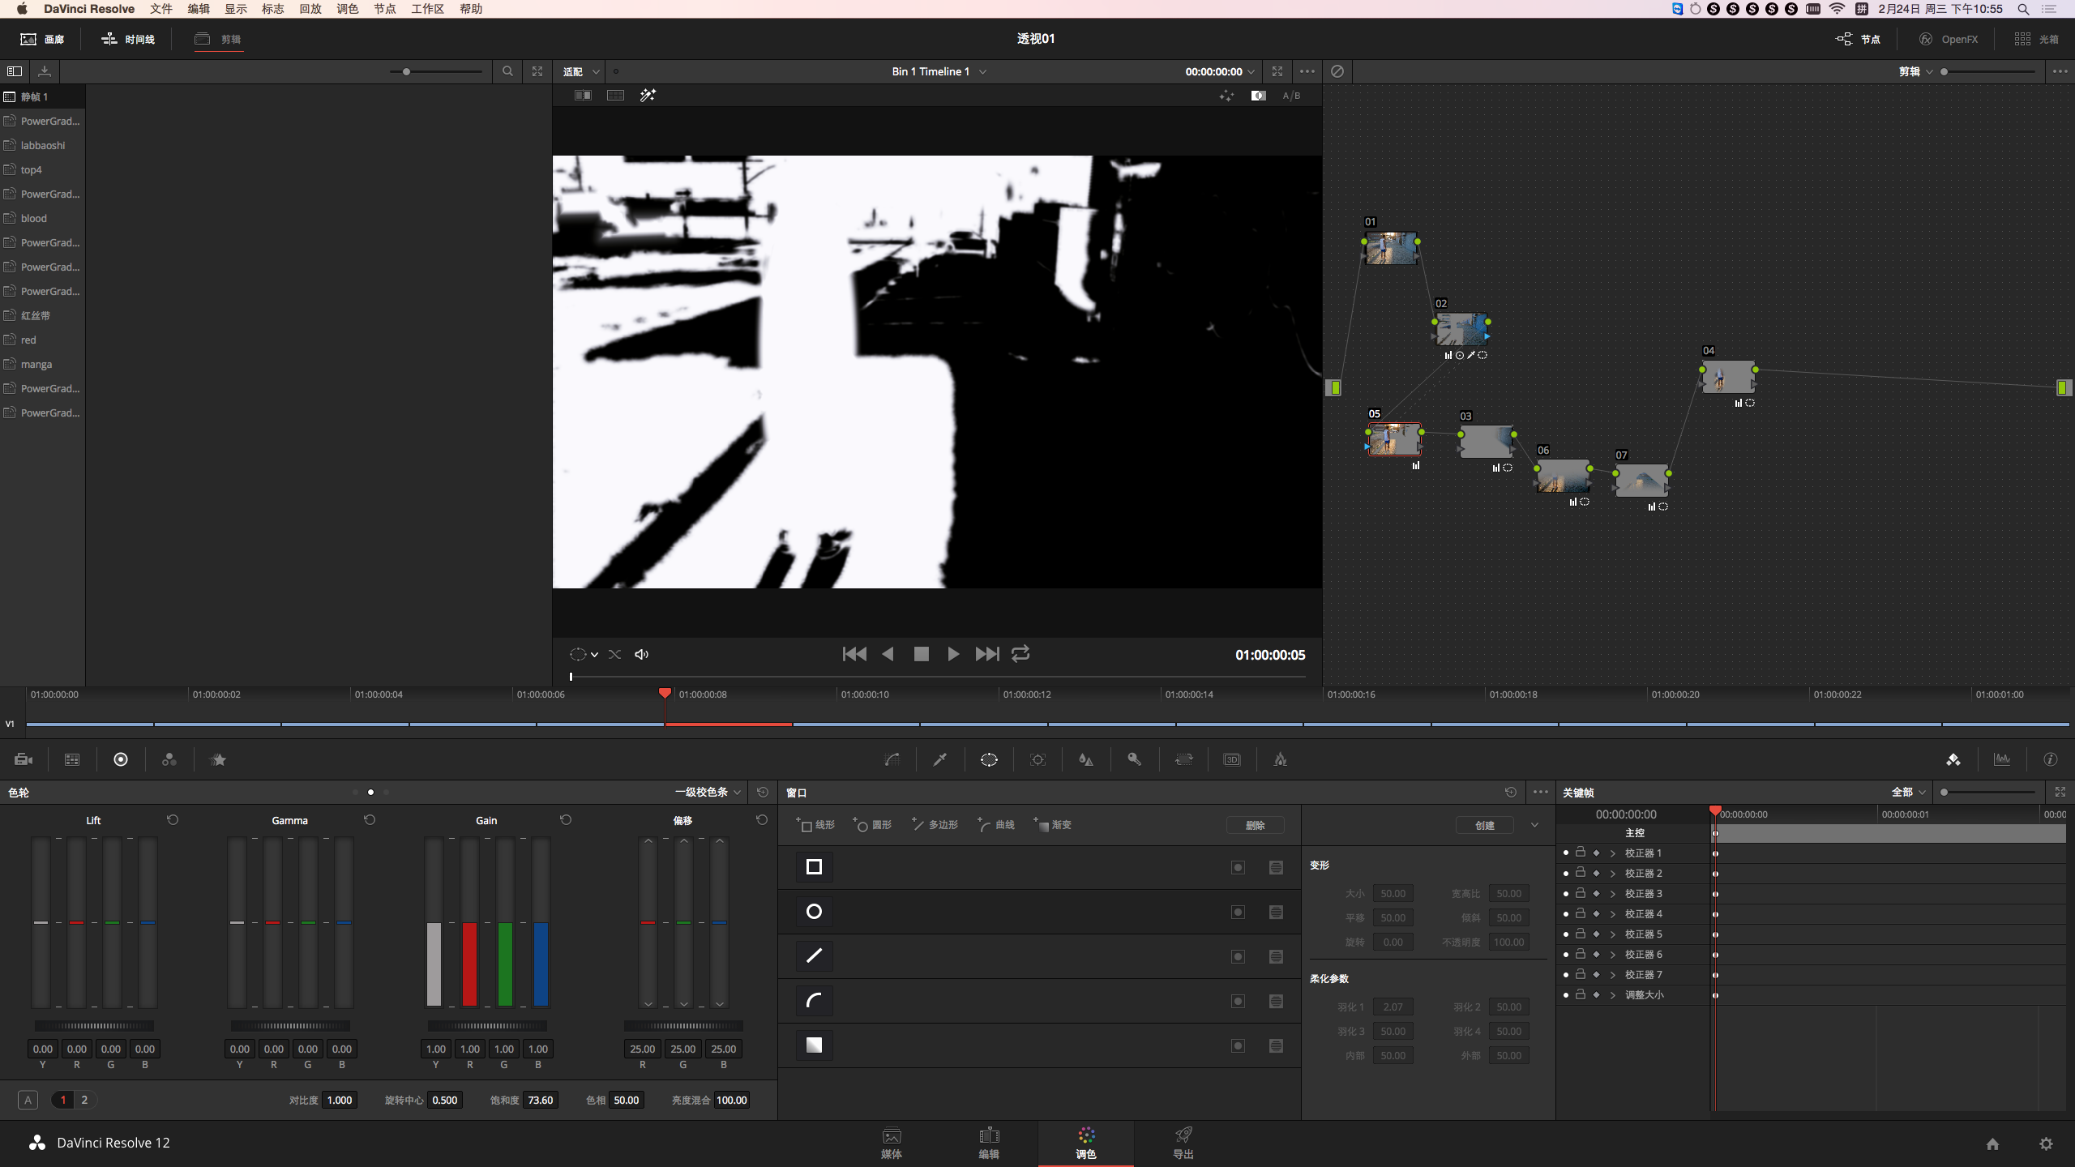Open the Key palette icon
The width and height of the screenshot is (2075, 1167).
pos(1135,759)
